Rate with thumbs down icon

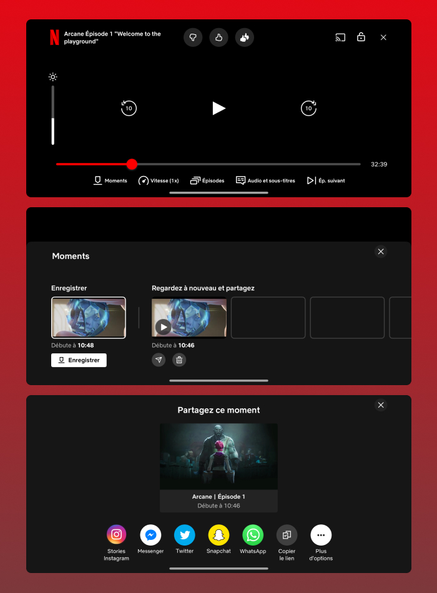point(193,37)
